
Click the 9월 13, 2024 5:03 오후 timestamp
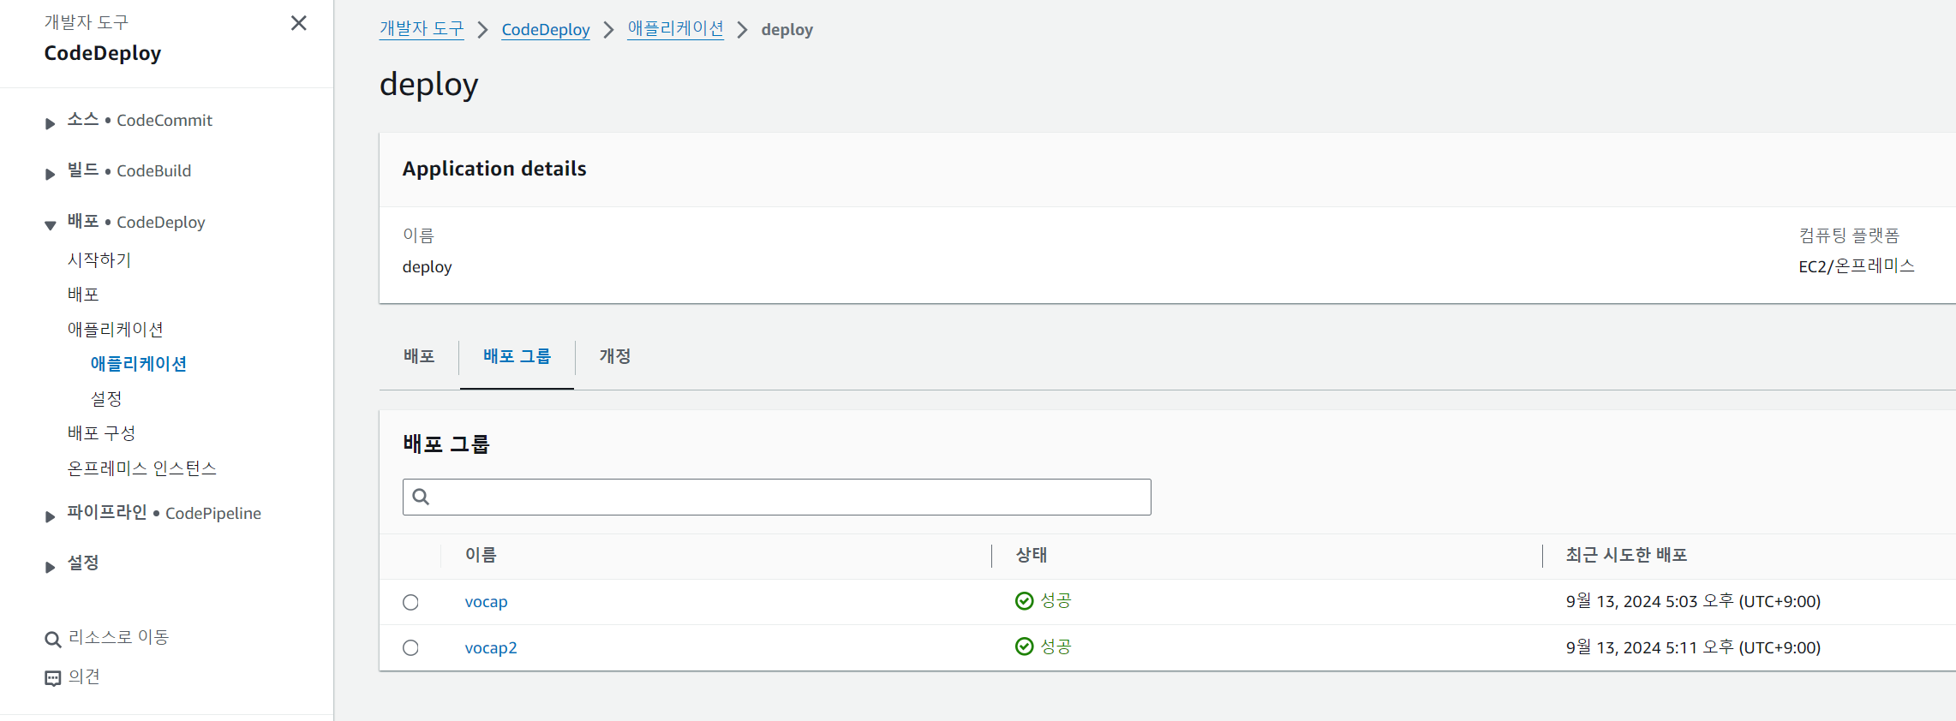coord(1693,601)
